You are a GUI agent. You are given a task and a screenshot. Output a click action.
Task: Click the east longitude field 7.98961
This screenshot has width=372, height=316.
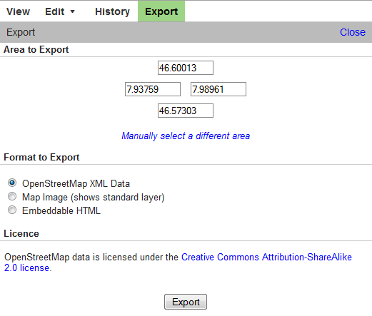pyautogui.click(x=218, y=89)
